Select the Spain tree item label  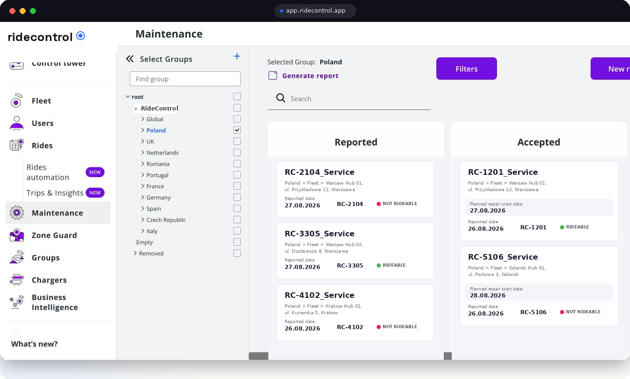[154, 209]
